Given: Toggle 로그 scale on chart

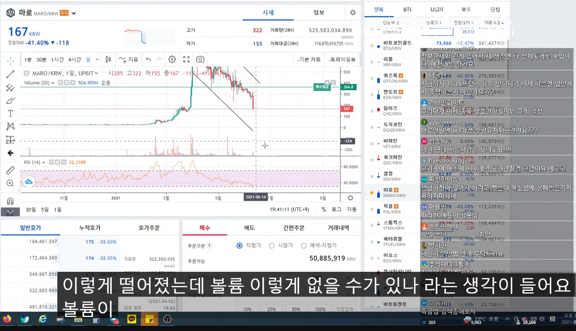Looking at the screenshot, I should point(336,209).
